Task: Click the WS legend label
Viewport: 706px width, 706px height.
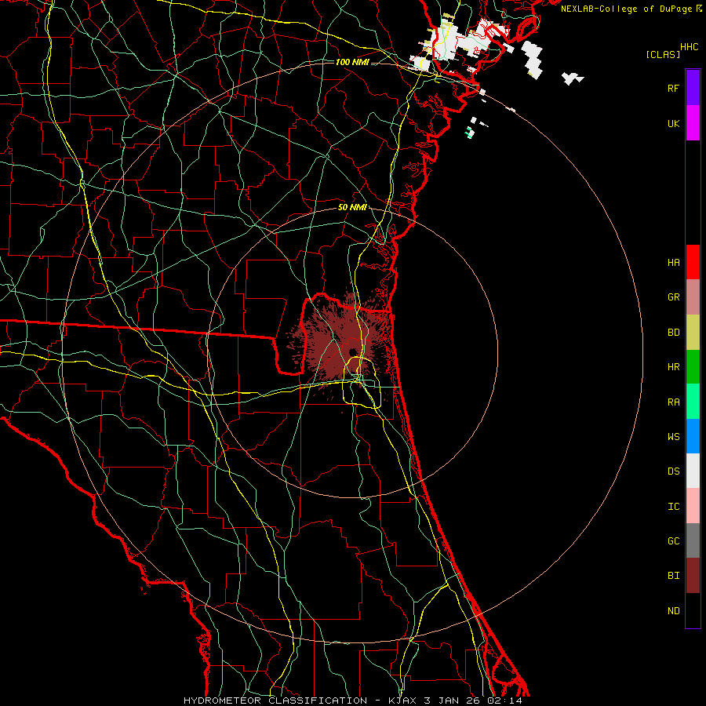Action: (x=673, y=437)
